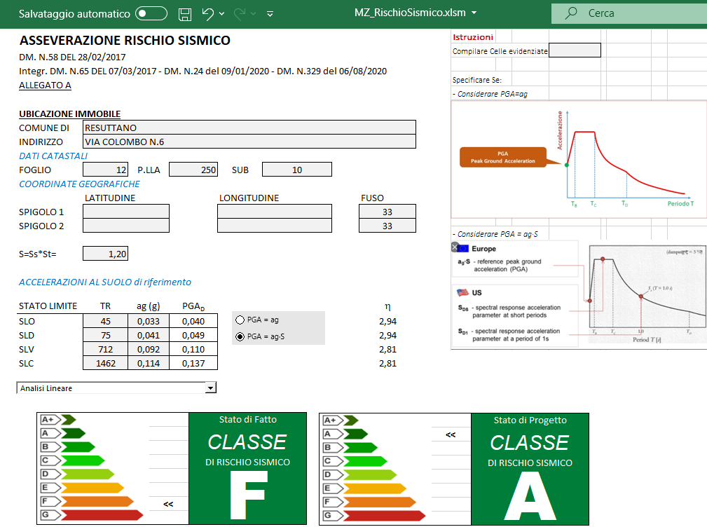
Task: Select SLC TR cell 1462
Action: (106, 363)
